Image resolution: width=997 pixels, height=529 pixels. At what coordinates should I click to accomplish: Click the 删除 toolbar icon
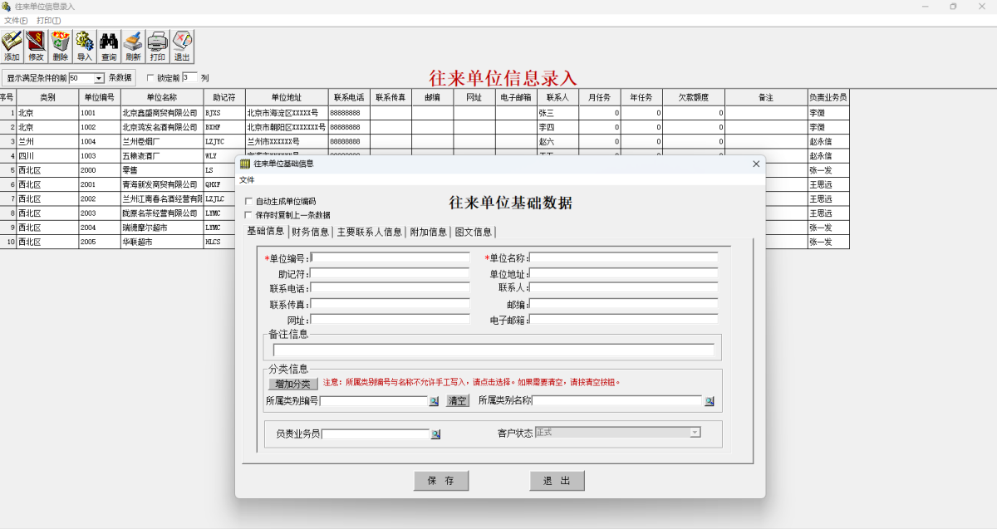(x=61, y=46)
